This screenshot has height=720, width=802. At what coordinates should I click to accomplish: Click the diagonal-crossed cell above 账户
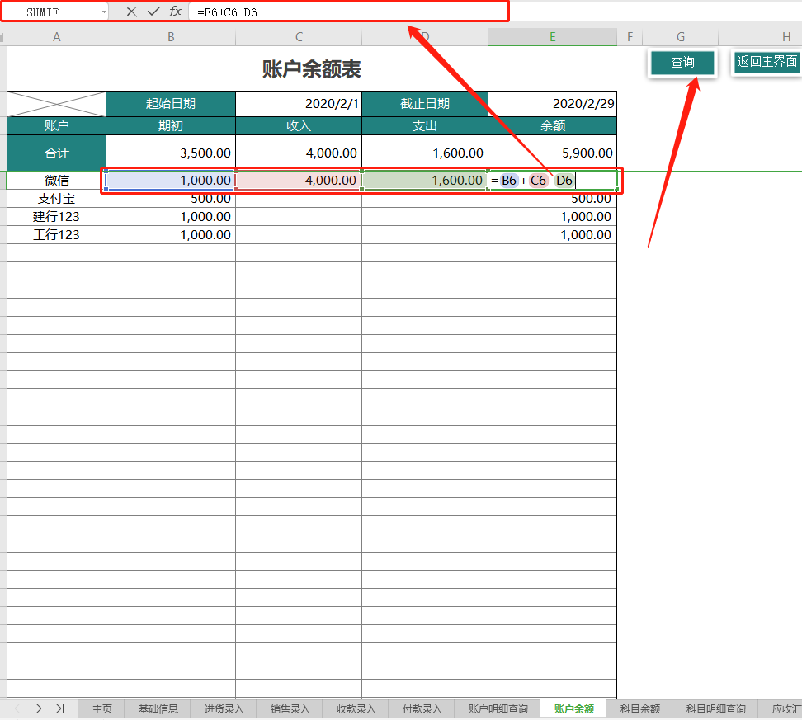coord(56,104)
